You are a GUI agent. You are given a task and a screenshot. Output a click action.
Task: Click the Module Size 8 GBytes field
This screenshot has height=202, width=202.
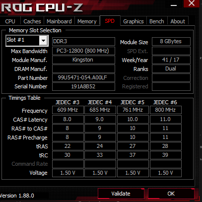coord(171,41)
